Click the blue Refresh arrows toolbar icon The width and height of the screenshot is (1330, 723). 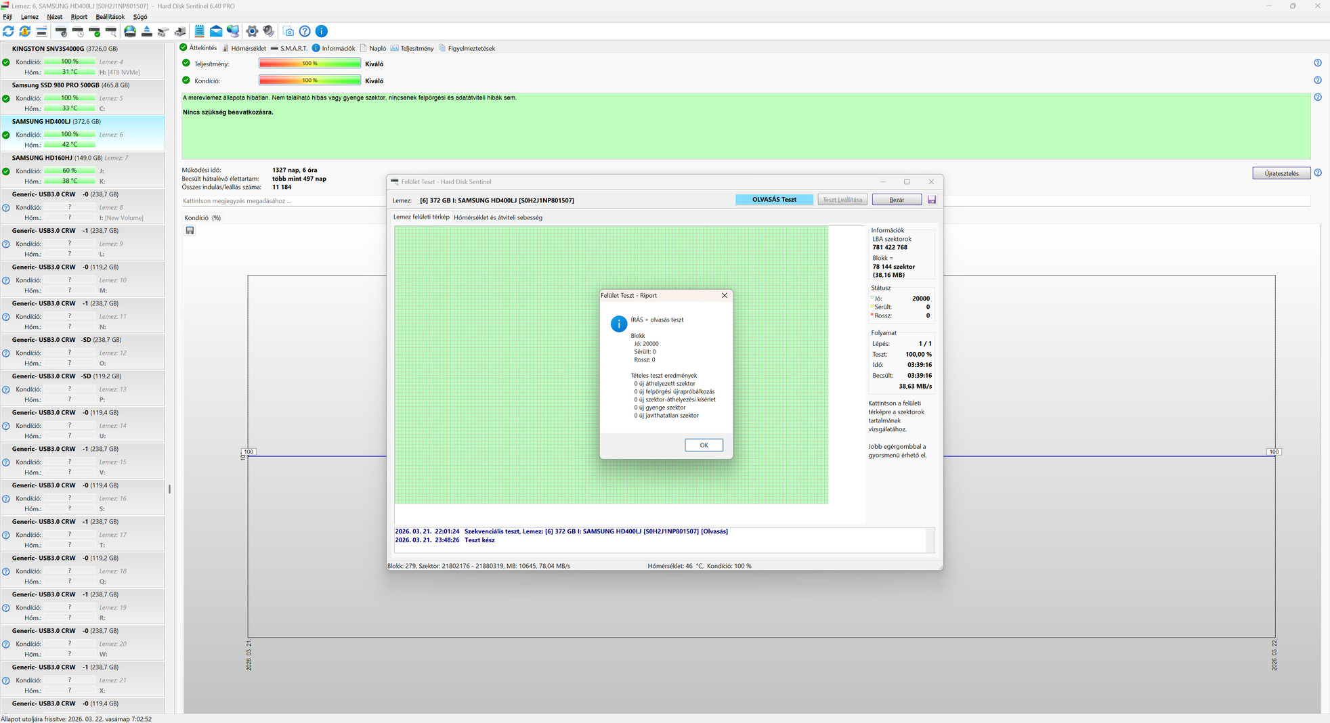click(x=8, y=31)
